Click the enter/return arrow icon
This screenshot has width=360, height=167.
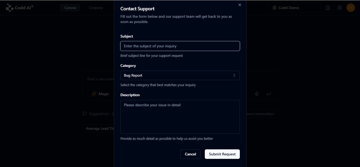point(268,94)
